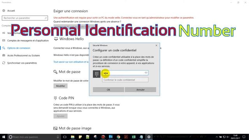This screenshot has height=140, width=249.
Task: Open File Explorer from taskbar
Action: 73,137
